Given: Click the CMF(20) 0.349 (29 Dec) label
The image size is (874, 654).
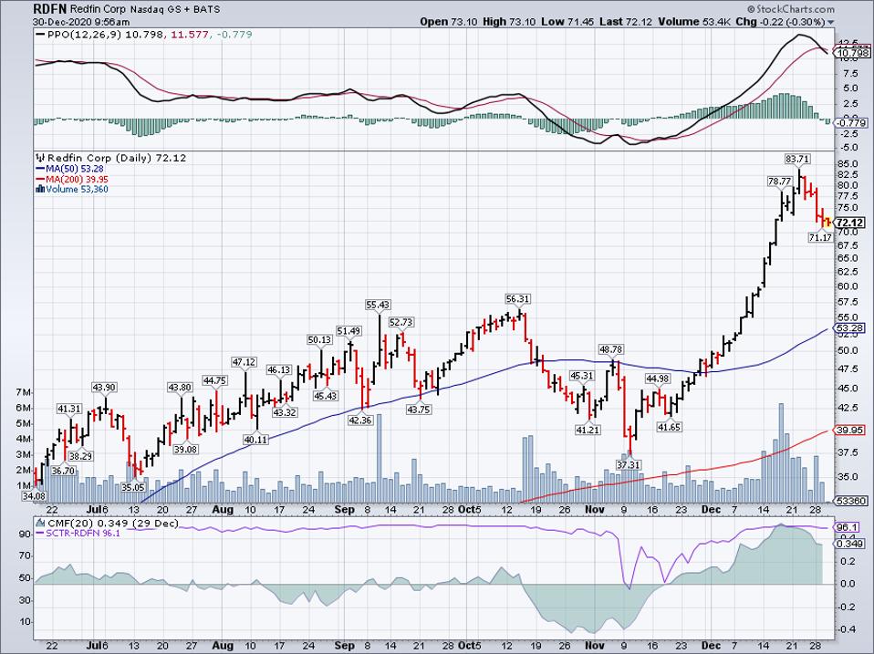Looking at the screenshot, I should 114,523.
